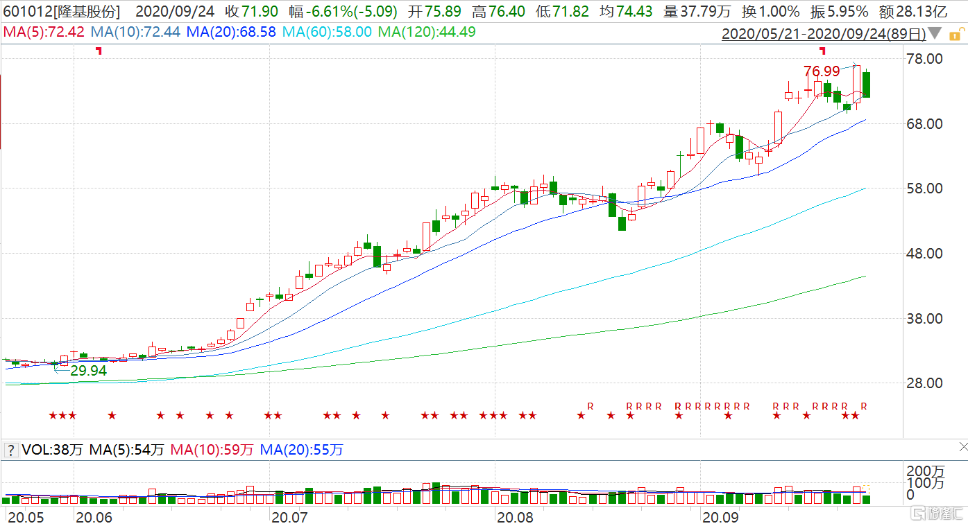This screenshot has height=526, width=968.
Task: Click the trading date 2020/09/24 in header
Action: pos(173,12)
